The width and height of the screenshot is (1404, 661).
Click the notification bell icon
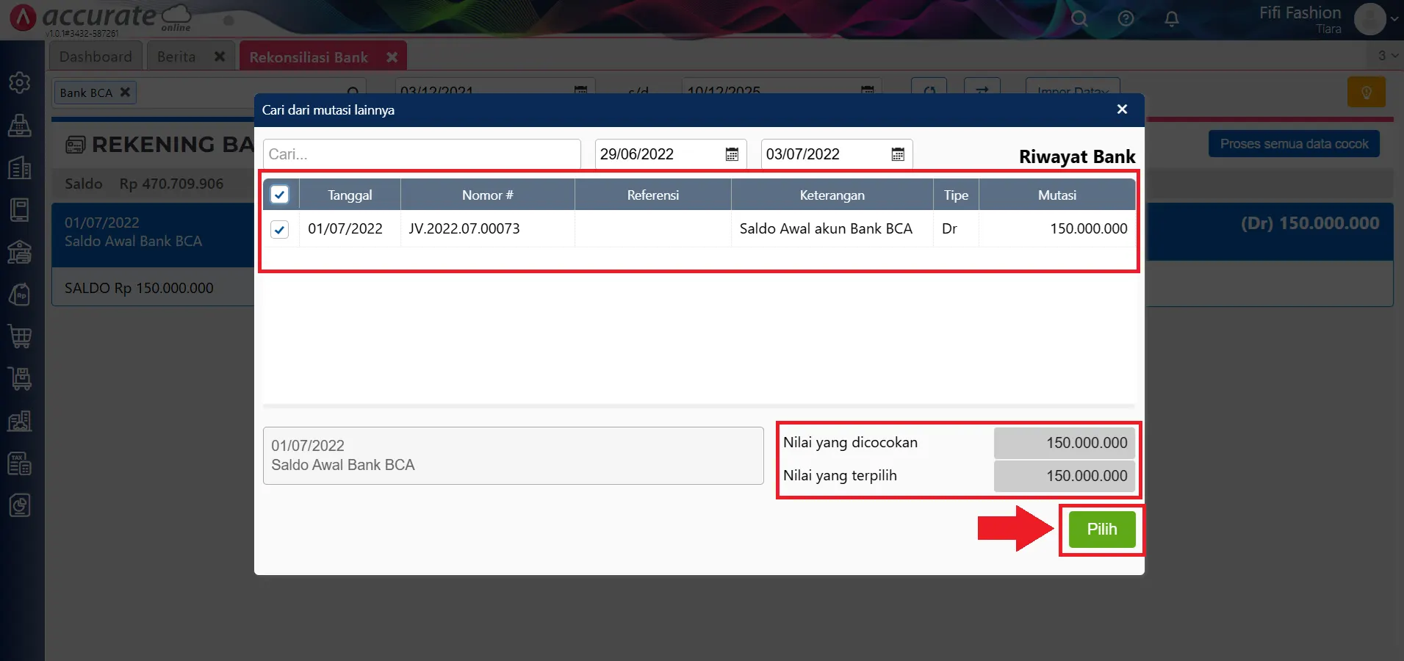(x=1172, y=19)
